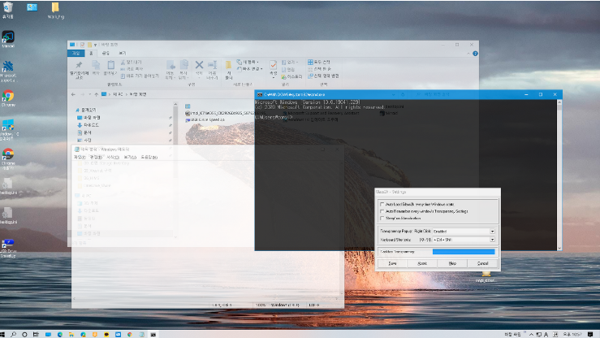Enable Auto-Remember every window's transparency settings
The image size is (600, 338).
point(383,211)
